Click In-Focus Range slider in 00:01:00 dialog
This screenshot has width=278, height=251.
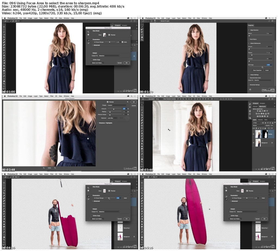pyautogui.click(x=110, y=42)
